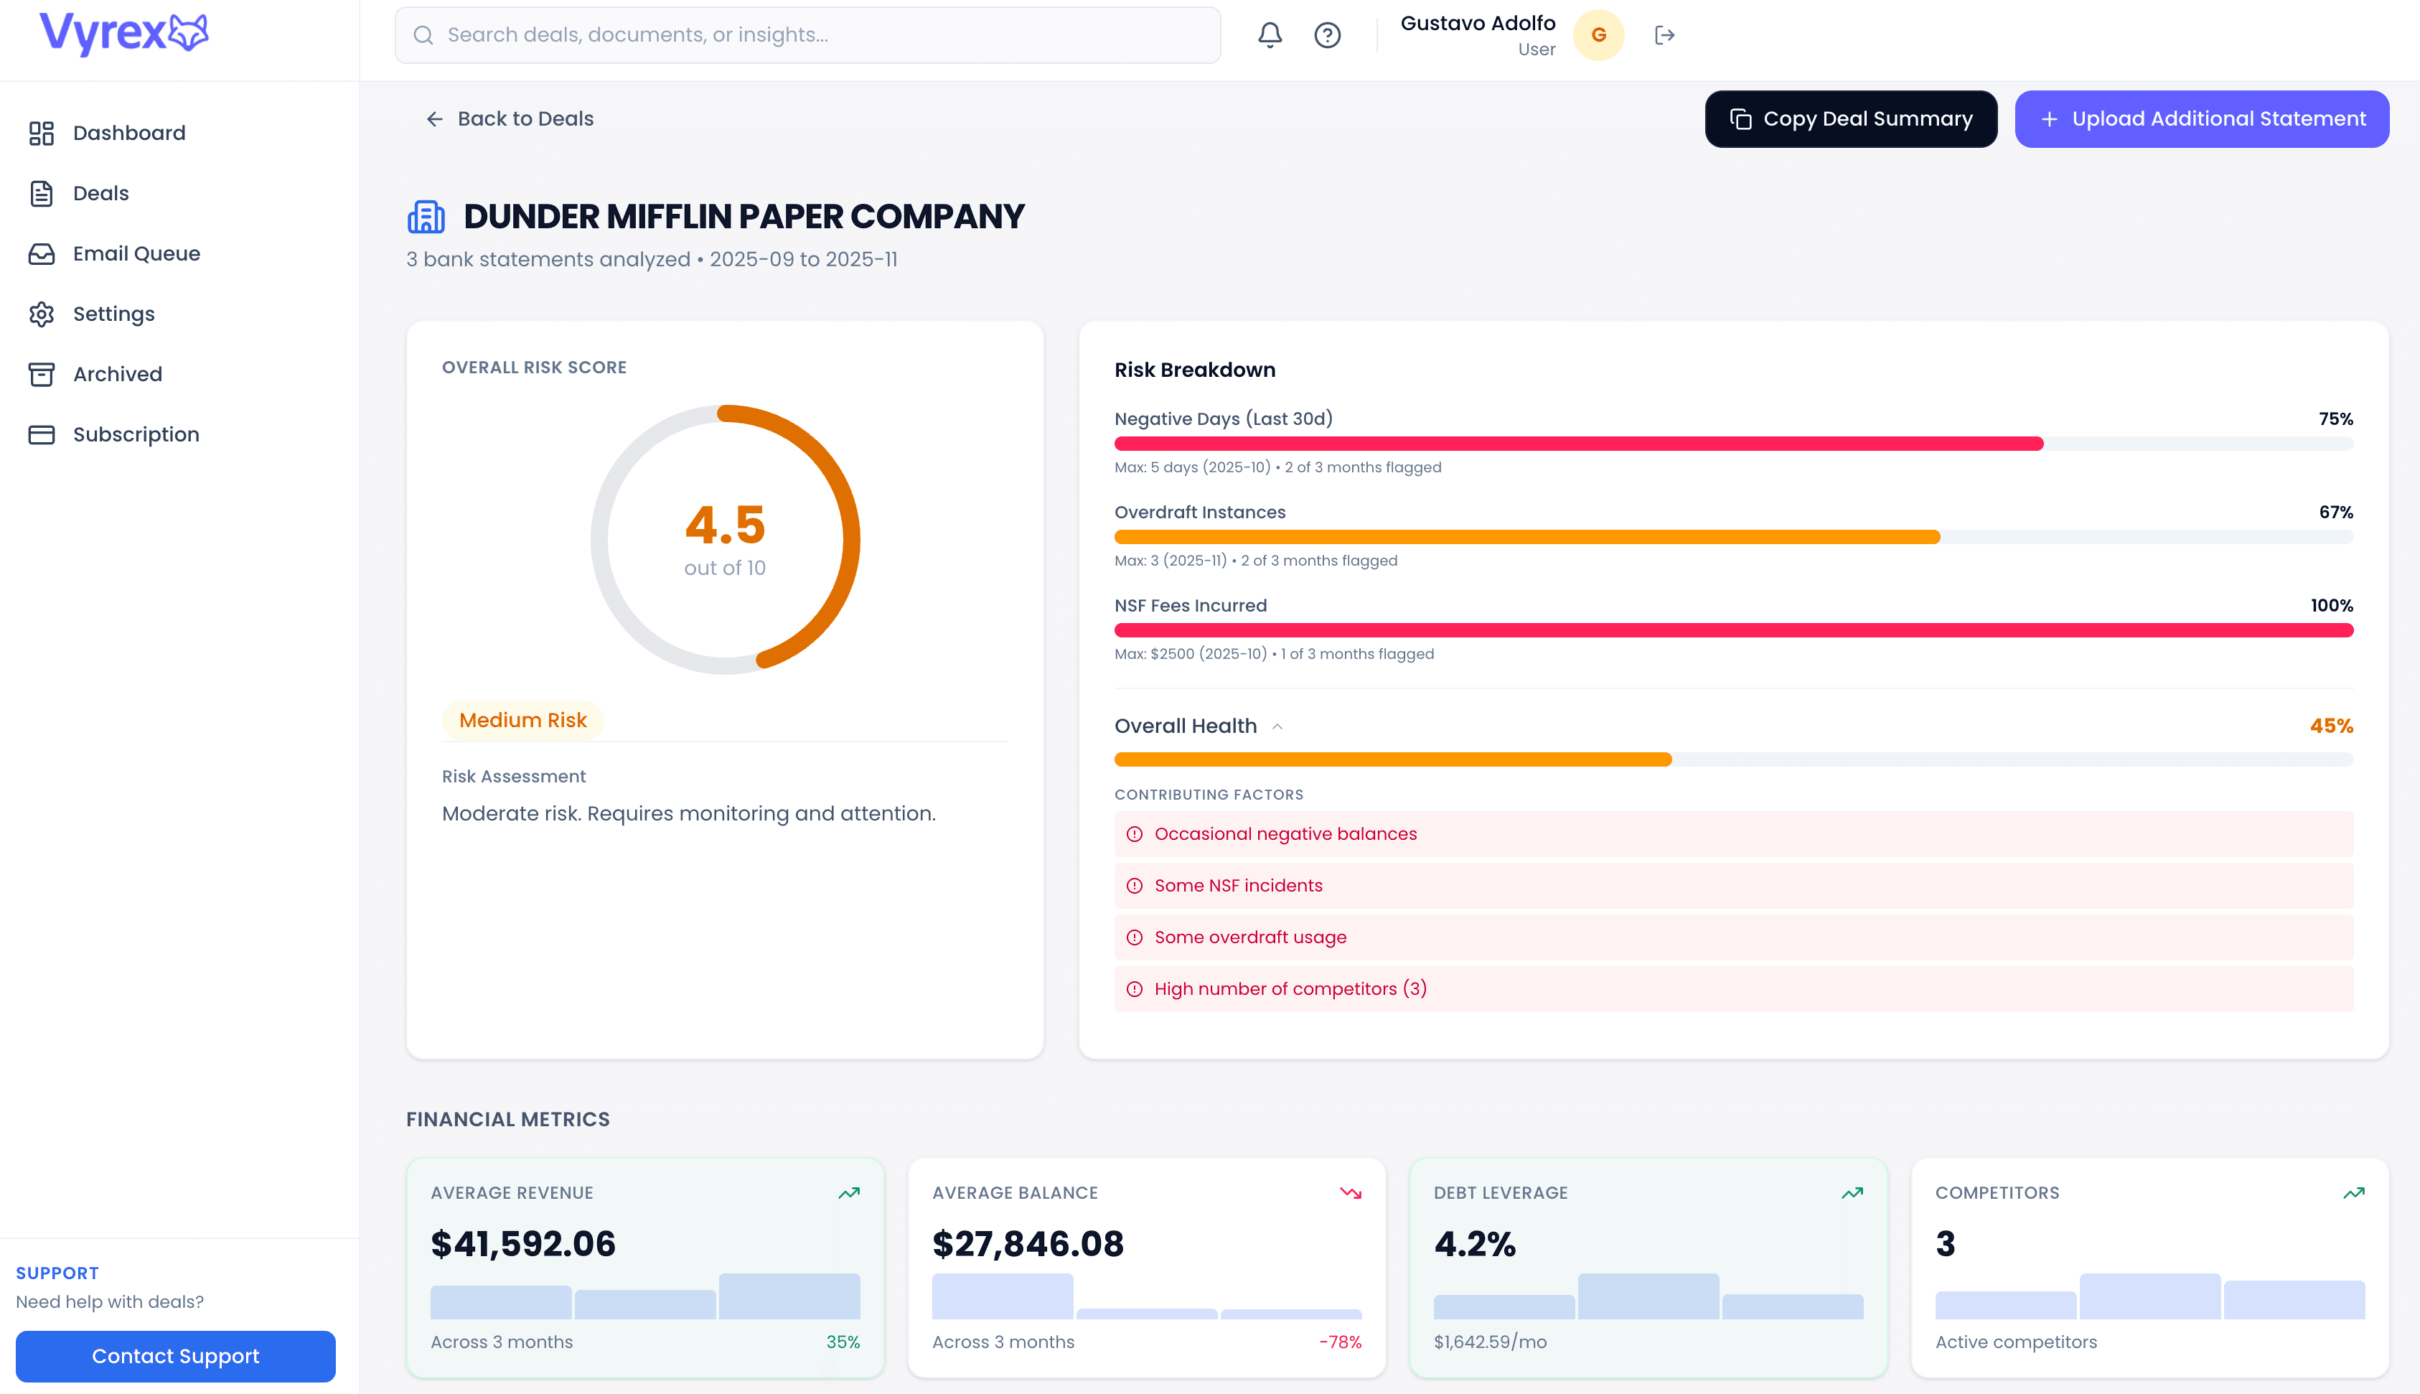Click the Dashboard grid icon
Image resolution: width=2420 pixels, height=1394 pixels.
point(42,133)
